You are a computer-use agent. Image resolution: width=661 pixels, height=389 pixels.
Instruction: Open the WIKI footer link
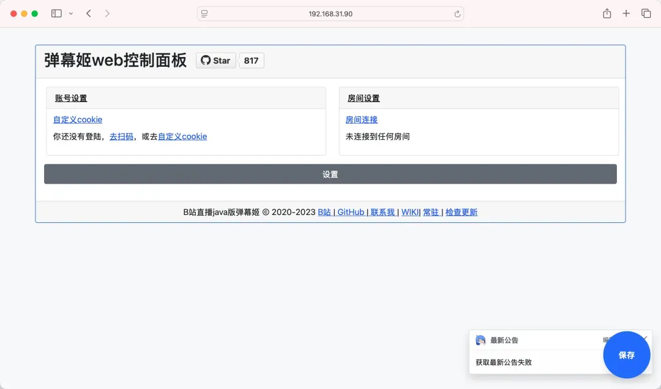coord(409,212)
